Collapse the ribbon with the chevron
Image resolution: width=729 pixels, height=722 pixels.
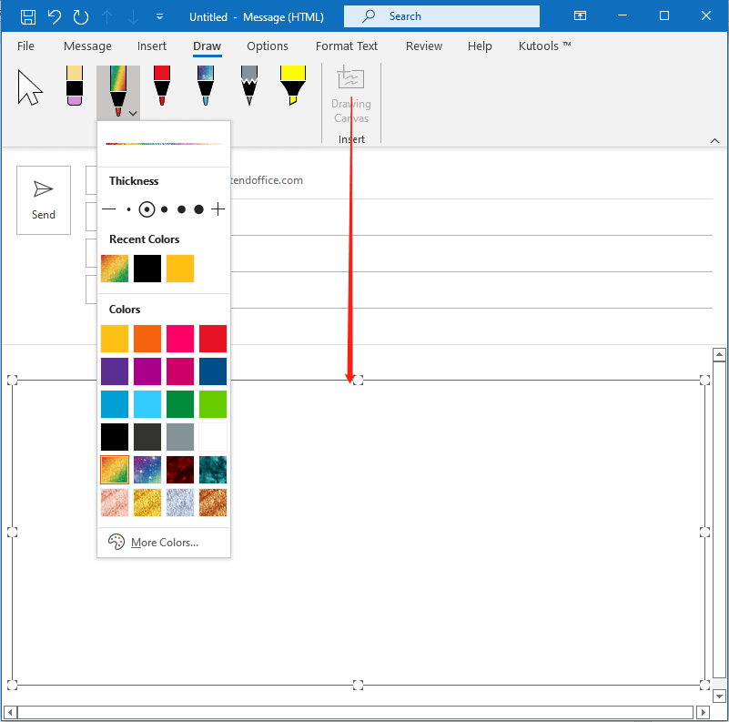pyautogui.click(x=714, y=140)
